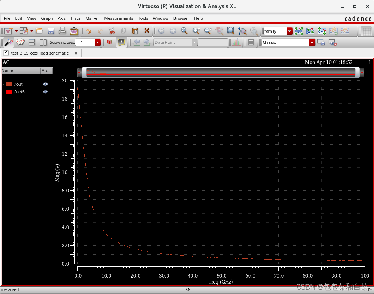Click the delete (red X) toolbar icon

[x=146, y=31]
